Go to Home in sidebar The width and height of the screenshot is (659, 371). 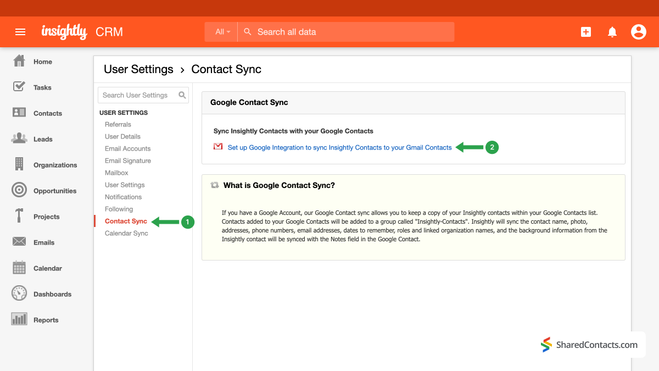pyautogui.click(x=43, y=62)
